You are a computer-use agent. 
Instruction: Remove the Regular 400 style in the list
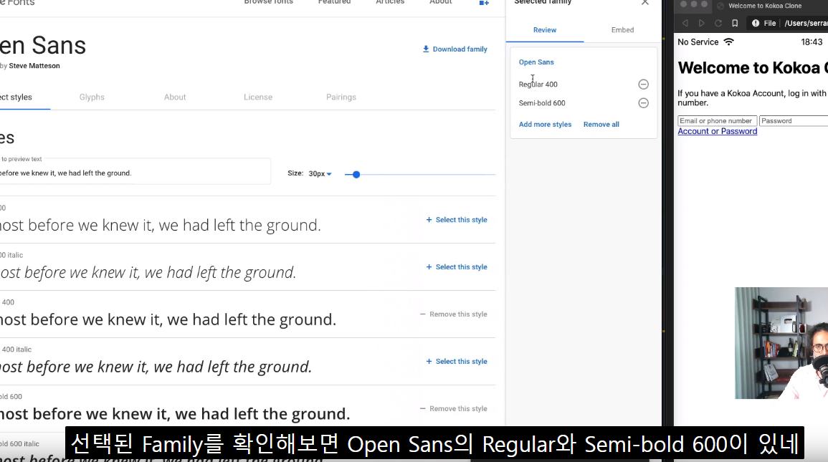tap(454, 314)
